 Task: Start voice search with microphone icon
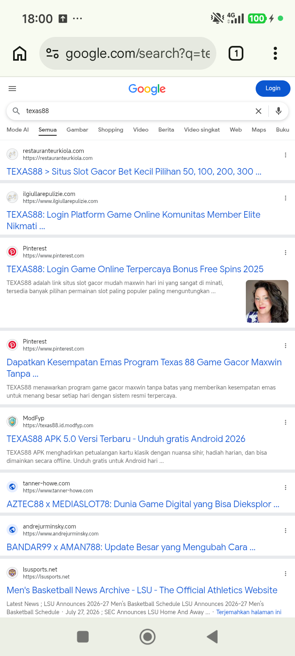pos(279,111)
